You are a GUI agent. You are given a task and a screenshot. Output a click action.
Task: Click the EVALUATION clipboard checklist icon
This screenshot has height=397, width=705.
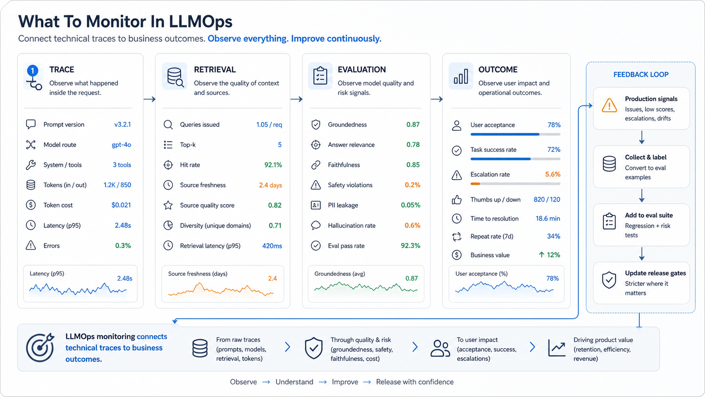click(320, 76)
